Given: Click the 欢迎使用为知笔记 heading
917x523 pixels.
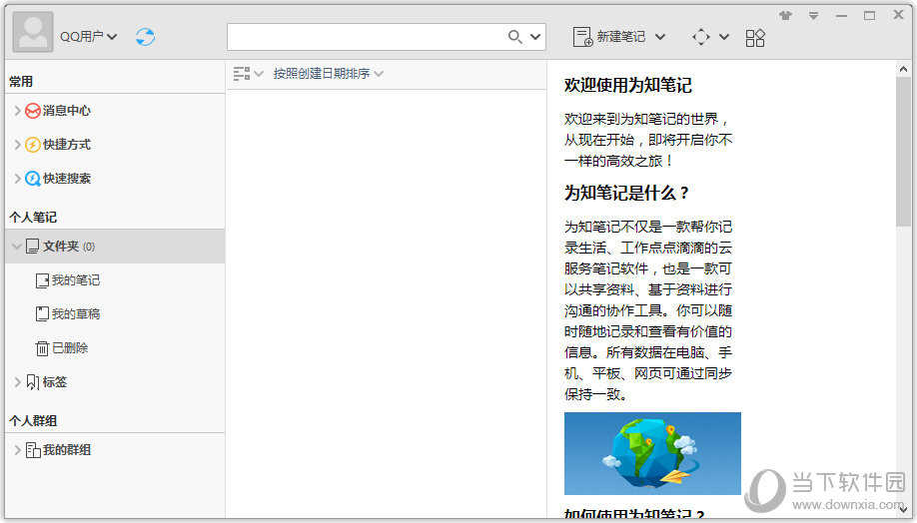Looking at the screenshot, I should (627, 85).
